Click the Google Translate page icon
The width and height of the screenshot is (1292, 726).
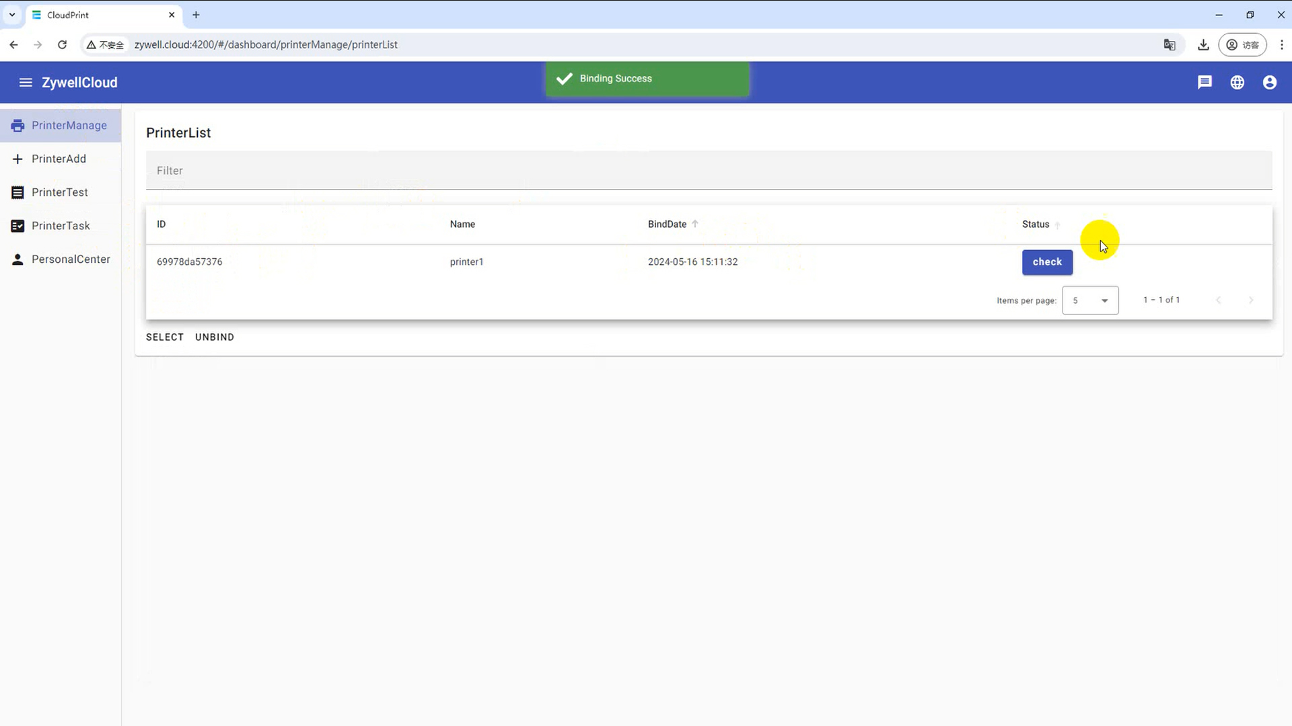click(x=1170, y=45)
